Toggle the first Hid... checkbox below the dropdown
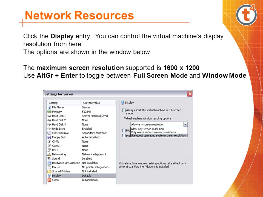263x197 pixels. point(124,130)
